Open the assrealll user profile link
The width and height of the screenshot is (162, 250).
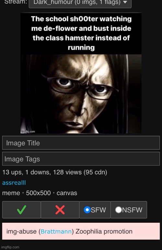click(14, 182)
